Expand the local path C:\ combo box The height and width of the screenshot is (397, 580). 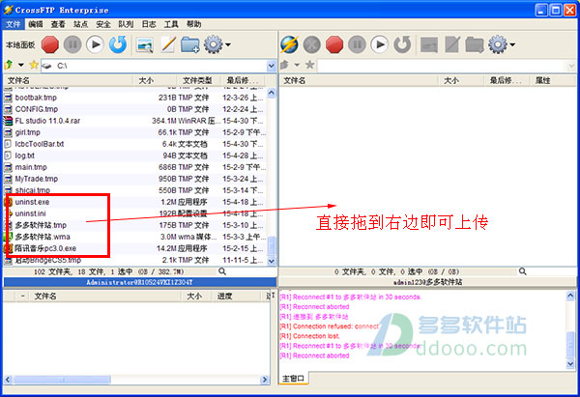(272, 66)
